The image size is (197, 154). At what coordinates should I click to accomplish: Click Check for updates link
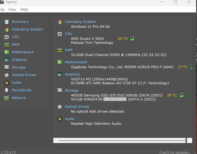click(175, 152)
